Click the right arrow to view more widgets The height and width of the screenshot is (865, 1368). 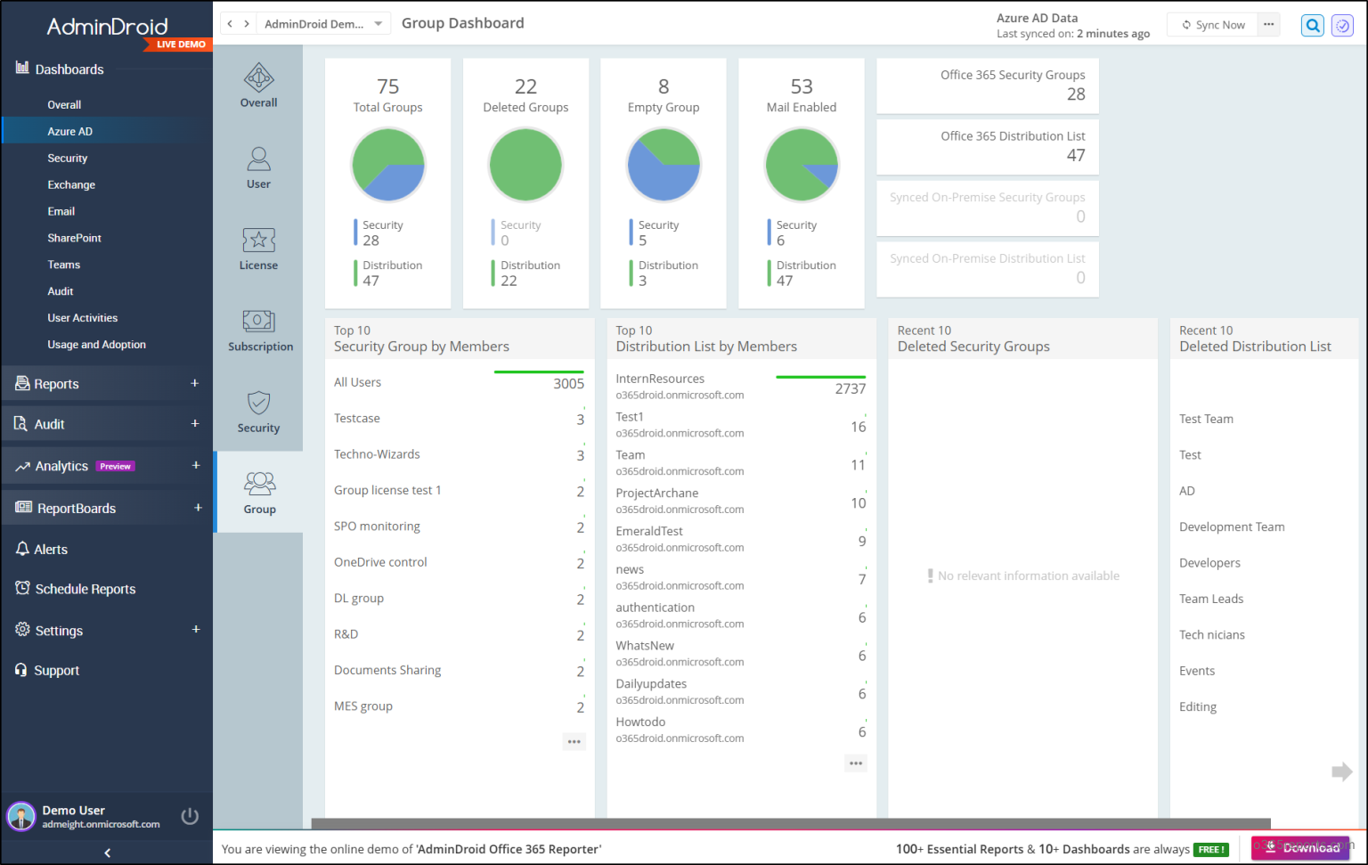pyautogui.click(x=1341, y=772)
